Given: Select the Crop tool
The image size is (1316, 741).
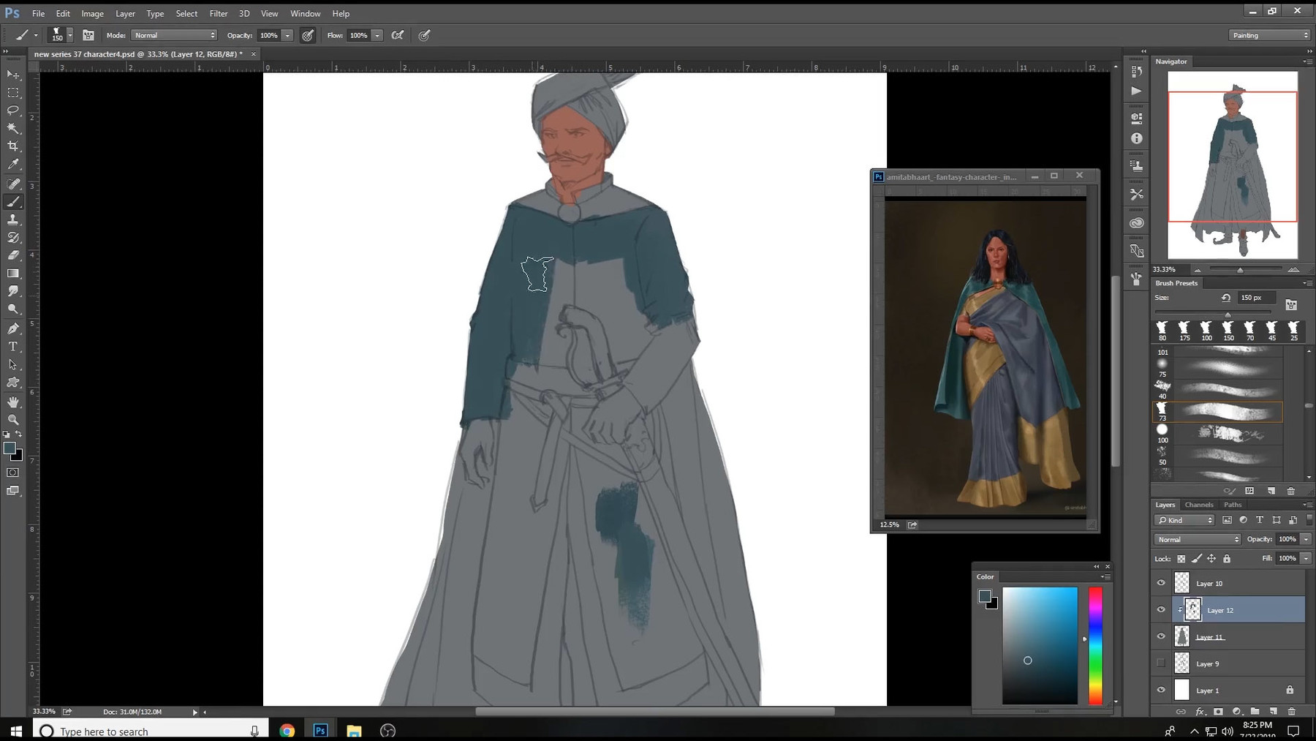Looking at the screenshot, I should pos(12,146).
